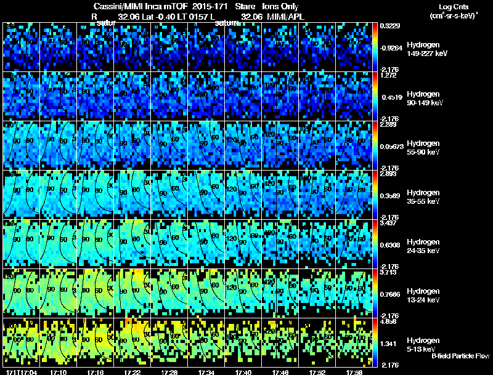Image resolution: width=493 pixels, height=375 pixels.
Task: Click the colorbar value 3.713
Action: (388, 272)
